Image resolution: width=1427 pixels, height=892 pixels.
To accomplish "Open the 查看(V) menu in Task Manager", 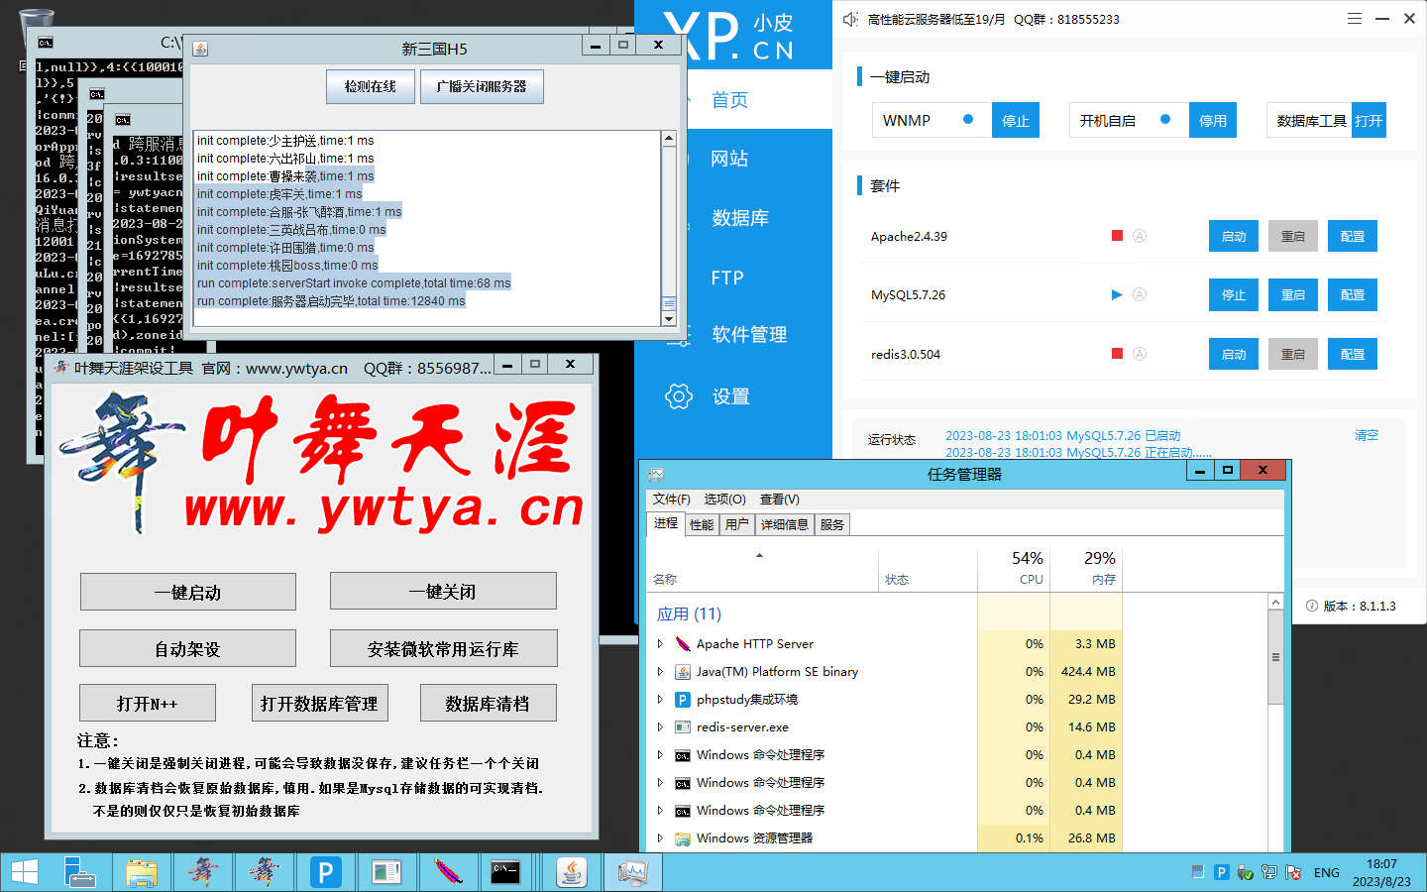I will pos(780,499).
